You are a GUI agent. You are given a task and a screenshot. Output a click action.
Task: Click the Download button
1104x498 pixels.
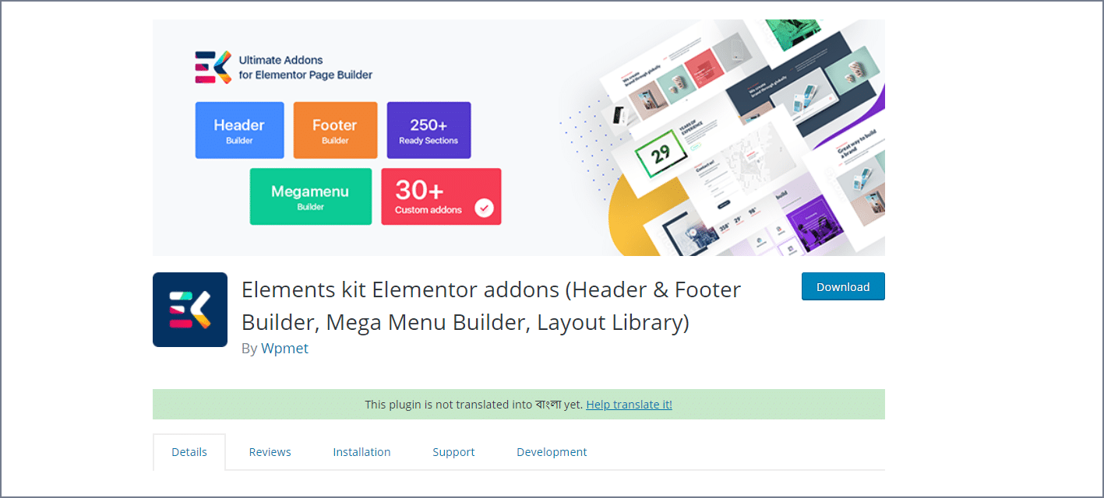(x=843, y=286)
